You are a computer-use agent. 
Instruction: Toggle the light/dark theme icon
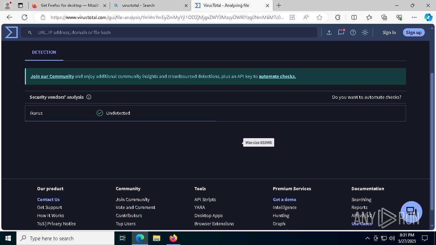[x=365, y=32]
